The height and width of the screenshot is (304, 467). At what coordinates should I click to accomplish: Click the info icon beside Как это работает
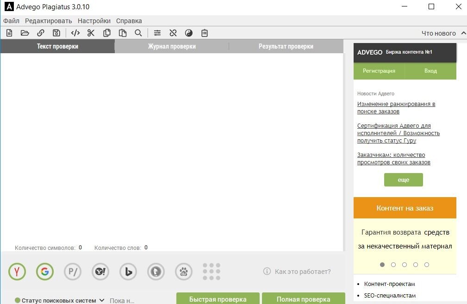point(267,271)
